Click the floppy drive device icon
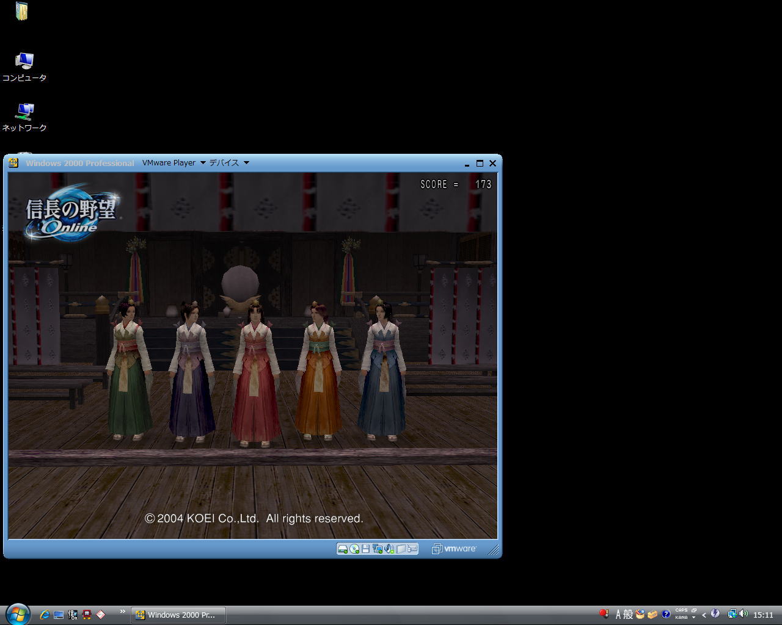 click(365, 549)
